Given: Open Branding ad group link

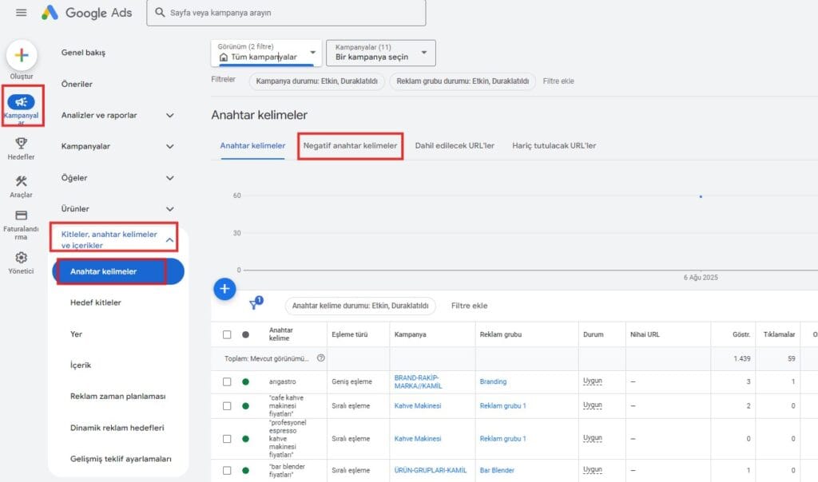Looking at the screenshot, I should (493, 382).
